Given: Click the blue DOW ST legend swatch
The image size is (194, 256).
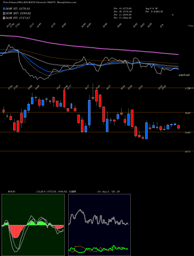Looking at the screenshot, I should (x=4, y=9).
